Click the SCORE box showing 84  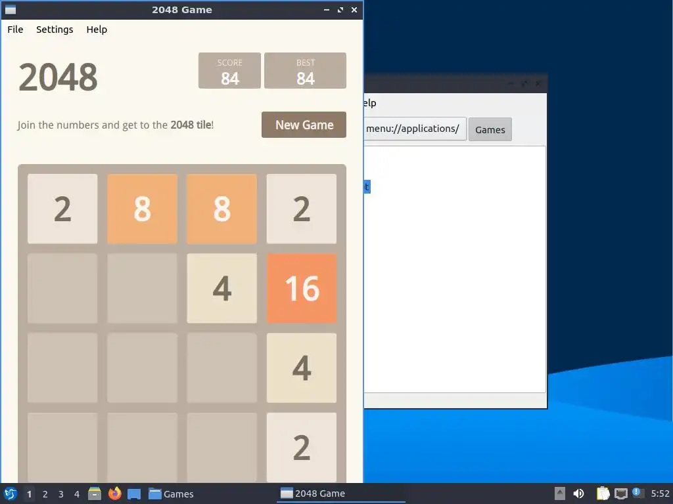pos(229,71)
